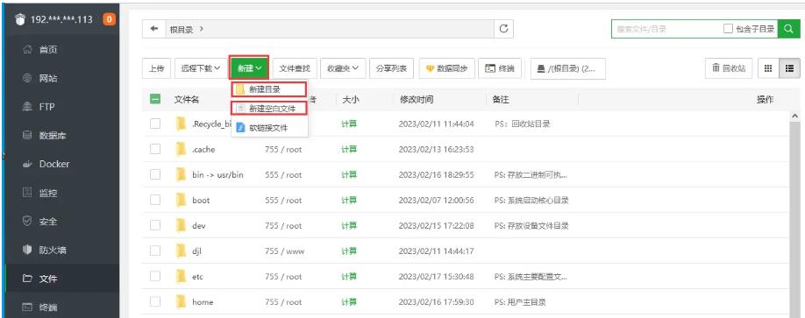Check the dev row checkbox
This screenshot has height=318, width=805.
pyautogui.click(x=155, y=226)
